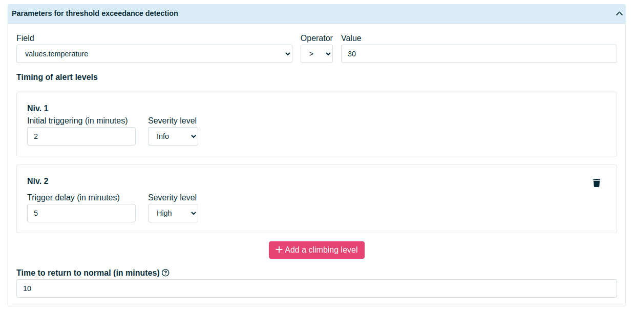The height and width of the screenshot is (310, 634).
Task: Open Niv. 1 Severity level dropdown set to Info
Action: pos(173,136)
